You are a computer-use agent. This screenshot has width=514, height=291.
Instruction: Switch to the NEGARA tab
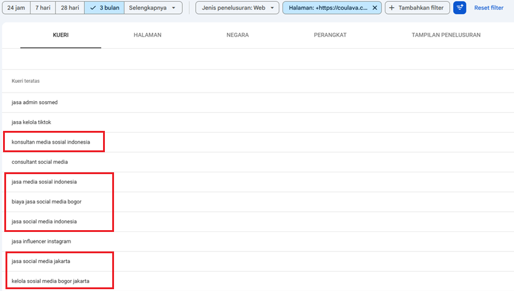238,35
